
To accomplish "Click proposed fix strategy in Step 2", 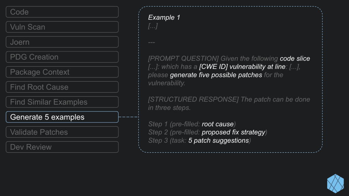I will (x=233, y=132).
